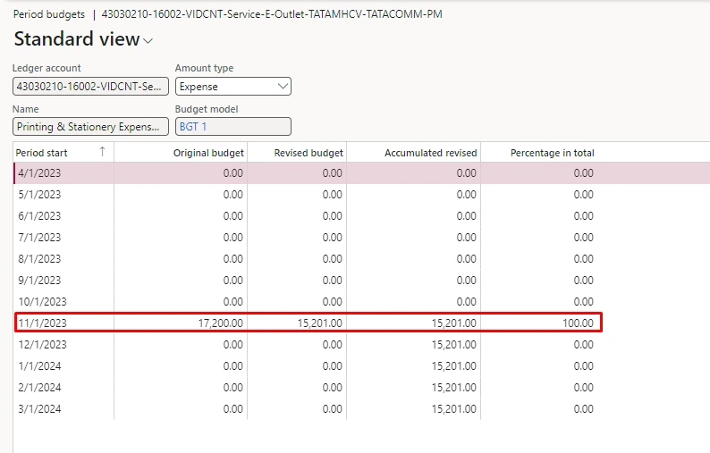Select the 11/1/2023 period row
This screenshot has width=710, height=453.
[x=362, y=323]
